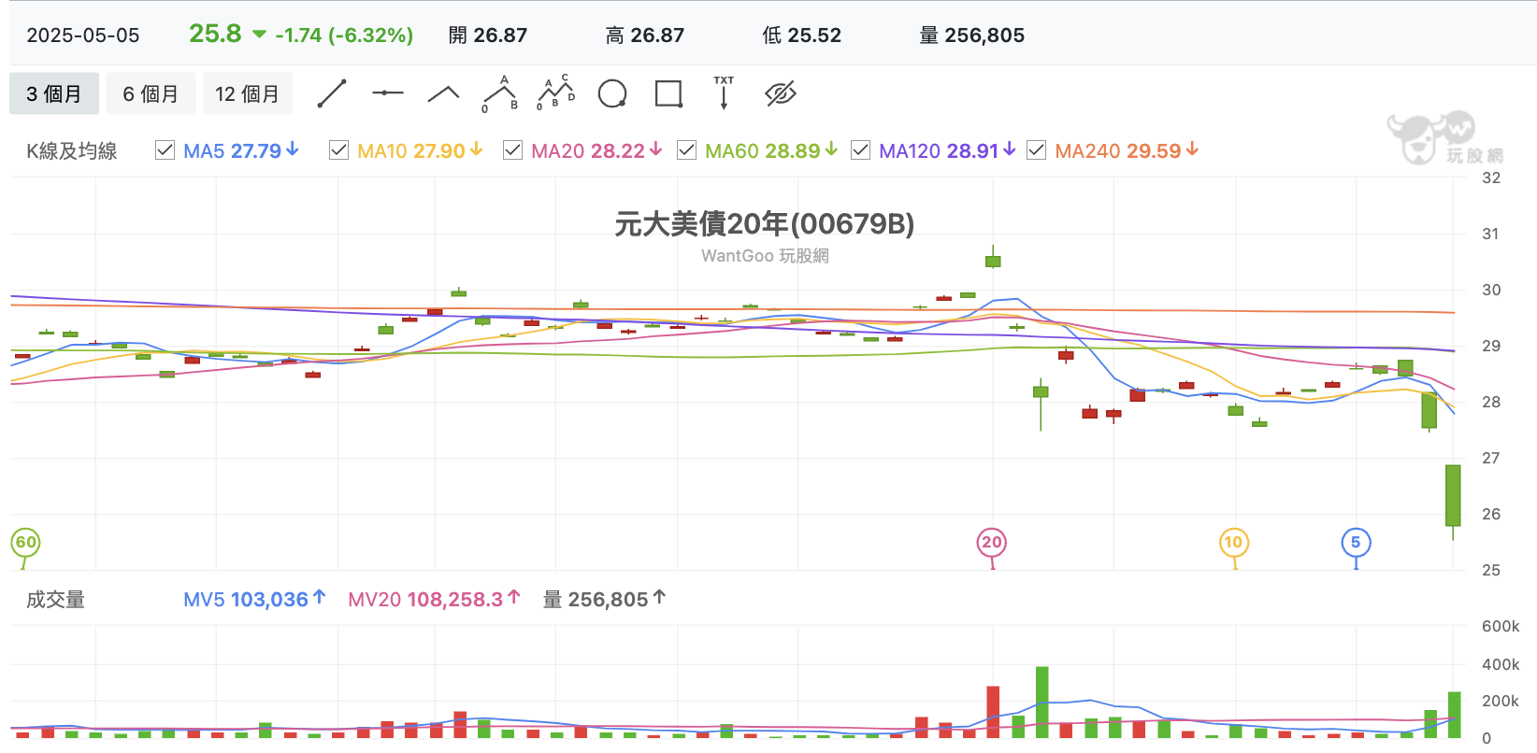Toggle the MA60 line checkbox
This screenshot has height=753, width=1537.
(687, 150)
